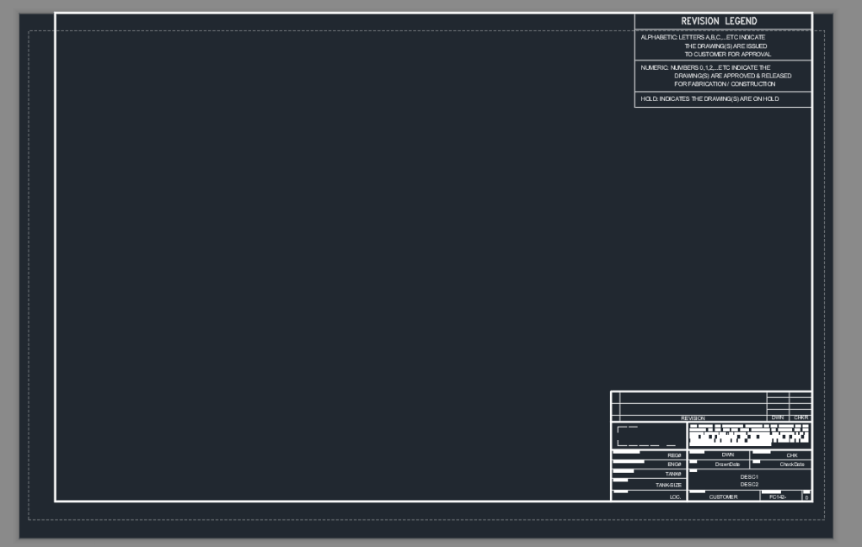
Task: Select the DrawnDate attribute text
Action: click(x=727, y=465)
